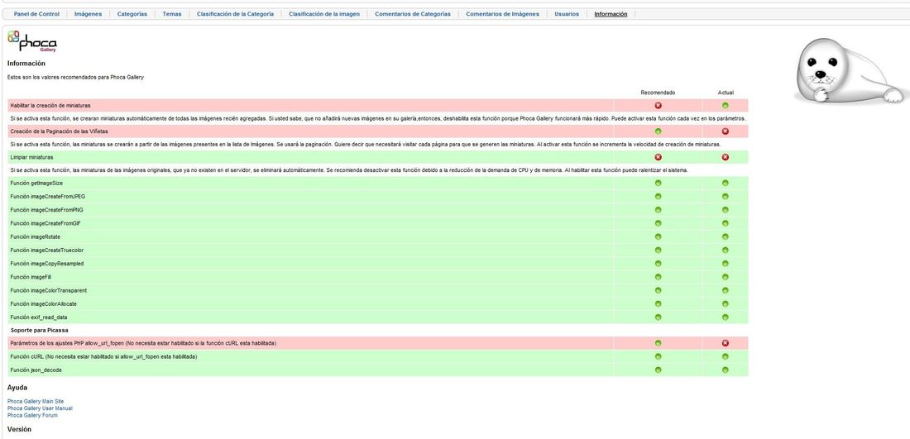Screen dimensions: 910x439
Task: Click the Función cURL row label
Action: tap(103, 356)
